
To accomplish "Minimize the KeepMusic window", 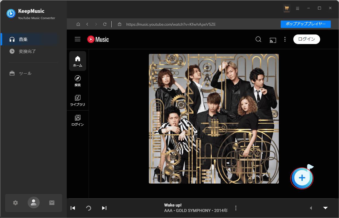I will click(x=308, y=8).
